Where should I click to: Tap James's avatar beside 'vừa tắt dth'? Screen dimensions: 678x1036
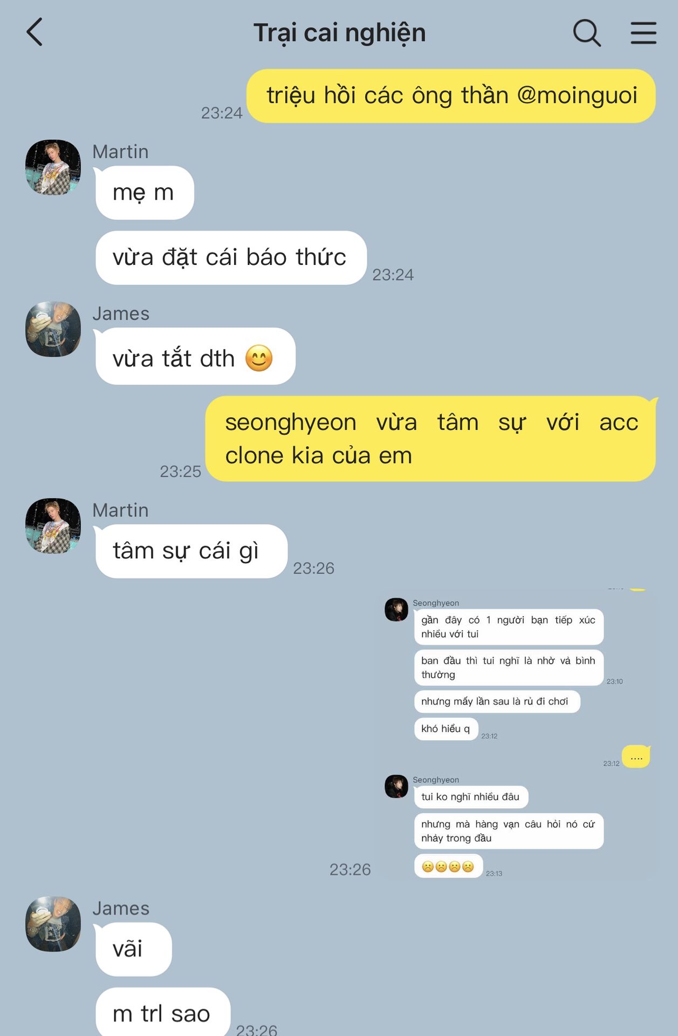tap(53, 329)
